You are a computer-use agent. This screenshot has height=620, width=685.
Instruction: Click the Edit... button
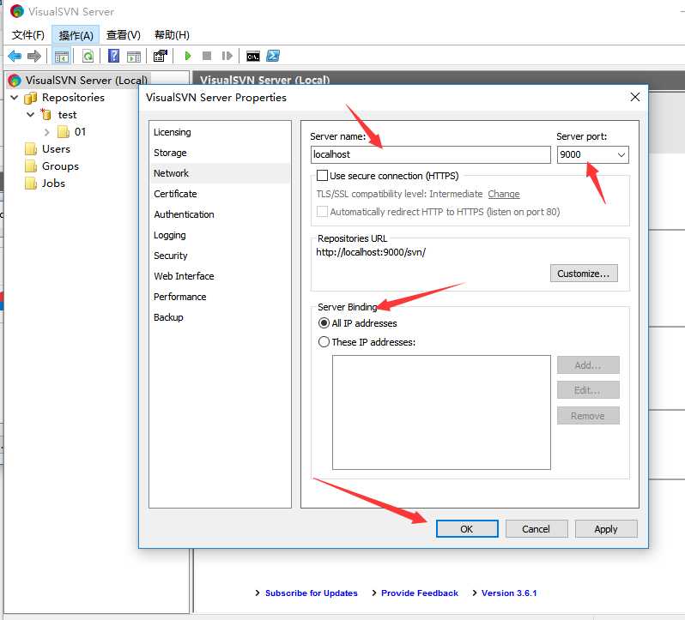point(588,390)
